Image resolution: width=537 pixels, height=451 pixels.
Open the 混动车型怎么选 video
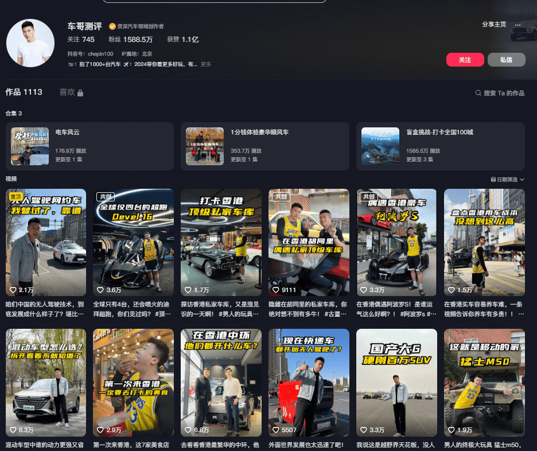[x=46, y=383]
